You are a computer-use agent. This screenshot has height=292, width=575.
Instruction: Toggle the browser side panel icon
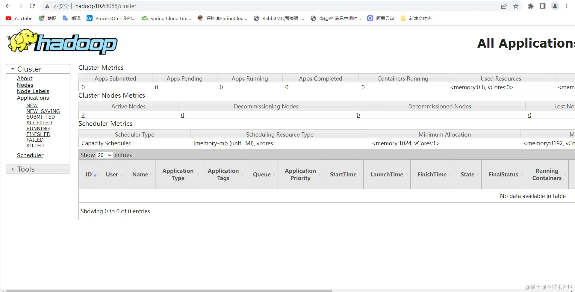pyautogui.click(x=543, y=6)
